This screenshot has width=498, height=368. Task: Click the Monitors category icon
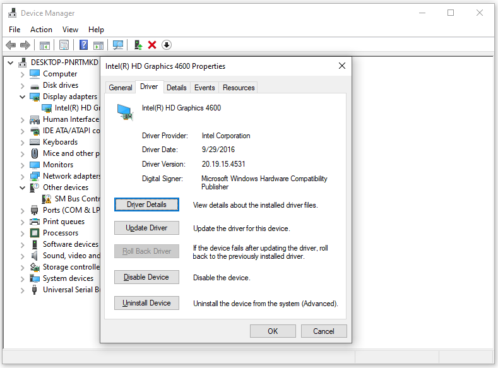pos(34,165)
